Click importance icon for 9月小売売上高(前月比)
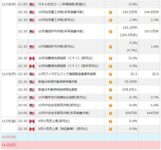161x150 pixels. coord(110,121)
